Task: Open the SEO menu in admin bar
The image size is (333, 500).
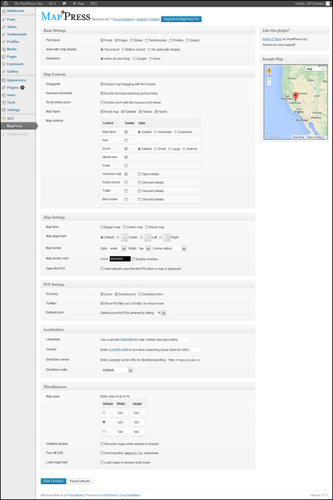Action: click(94, 3)
